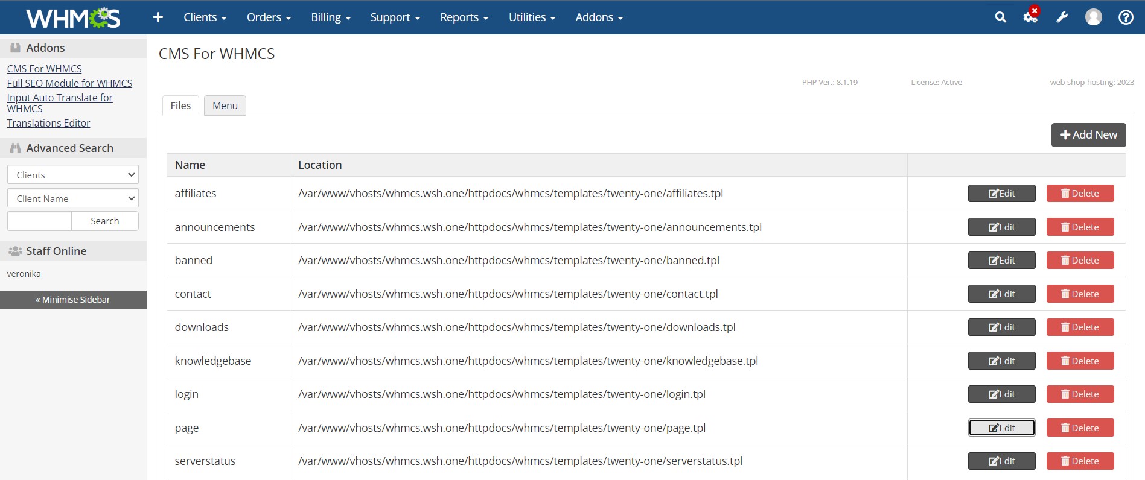
Task: Edit the downloads file
Action: pyautogui.click(x=1001, y=327)
